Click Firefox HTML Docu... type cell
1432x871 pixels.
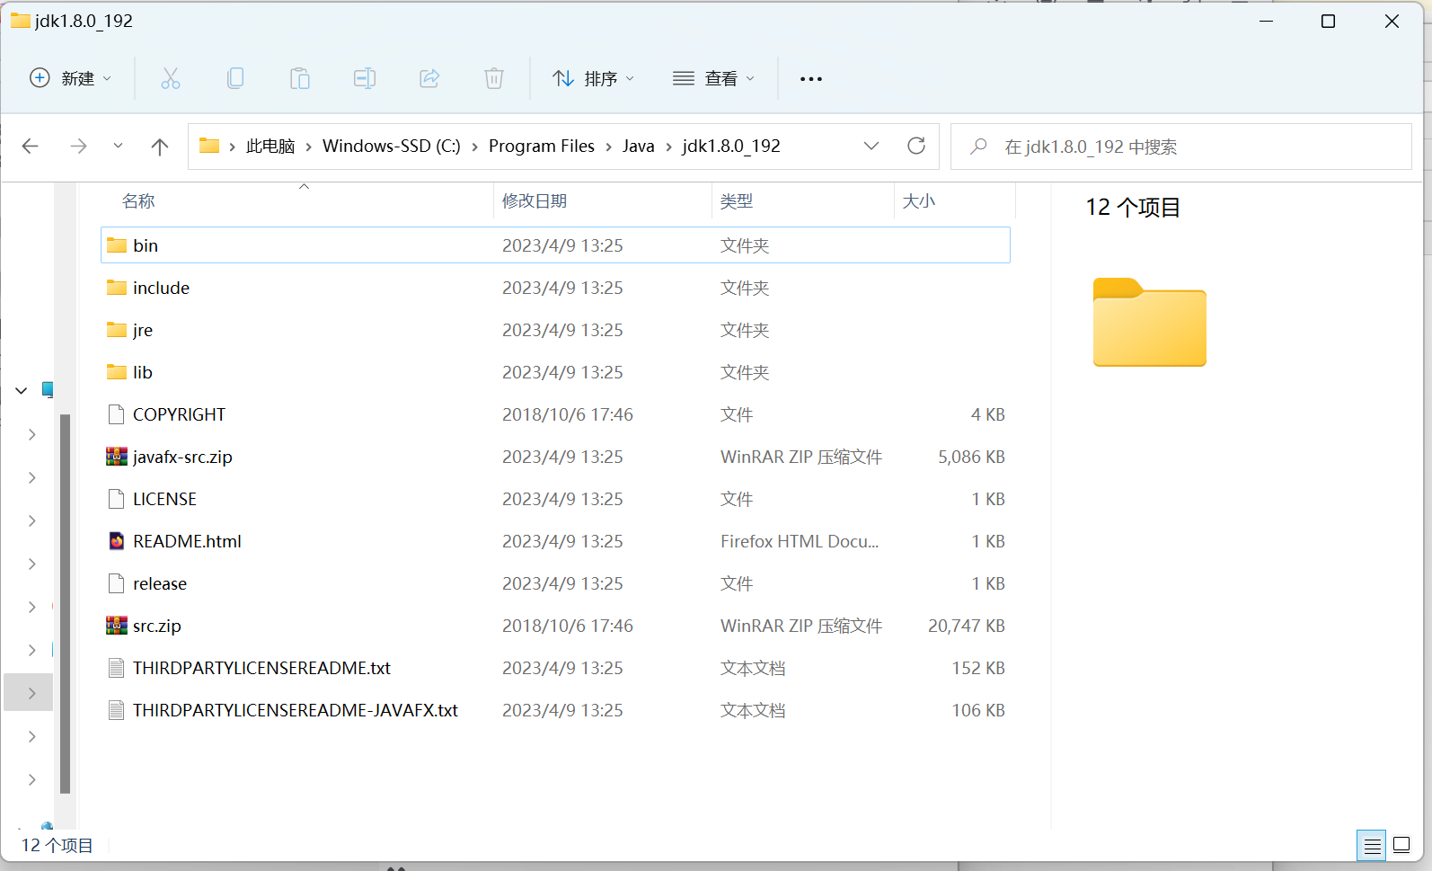click(800, 541)
